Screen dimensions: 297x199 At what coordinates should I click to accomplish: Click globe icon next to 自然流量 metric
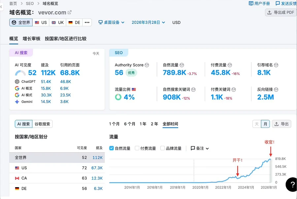pyautogui.click(x=181, y=65)
